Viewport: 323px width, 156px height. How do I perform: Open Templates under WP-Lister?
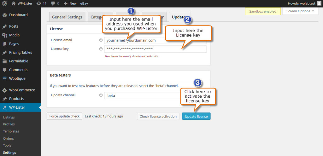coord(11,131)
